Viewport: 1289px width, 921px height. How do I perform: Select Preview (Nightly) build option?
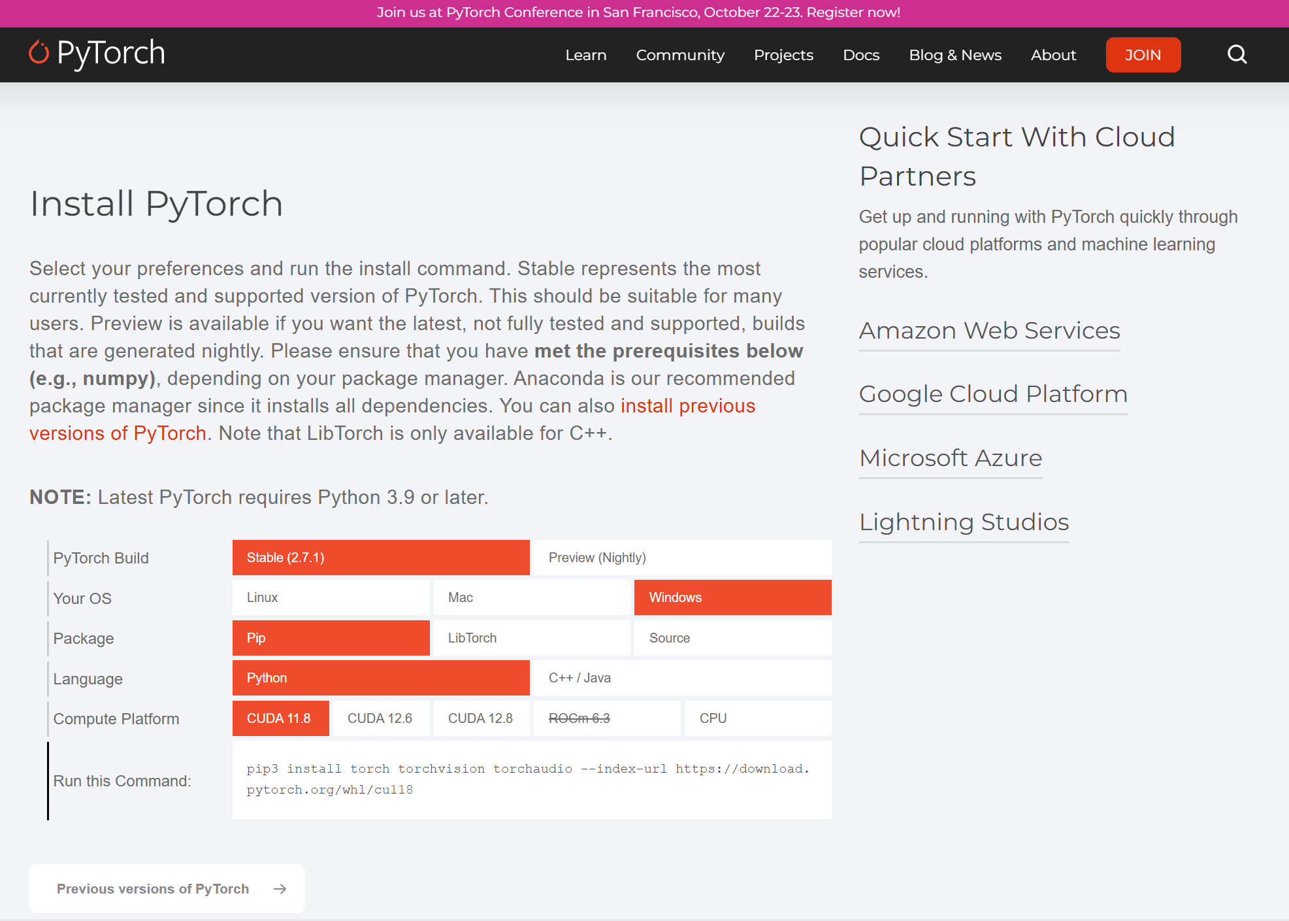click(681, 558)
